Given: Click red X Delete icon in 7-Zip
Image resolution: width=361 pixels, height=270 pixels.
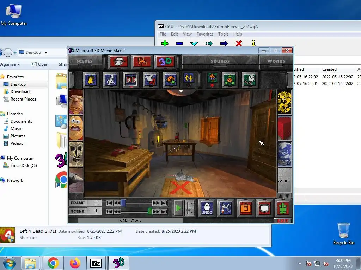Looking at the screenshot, I should tap(239, 43).
